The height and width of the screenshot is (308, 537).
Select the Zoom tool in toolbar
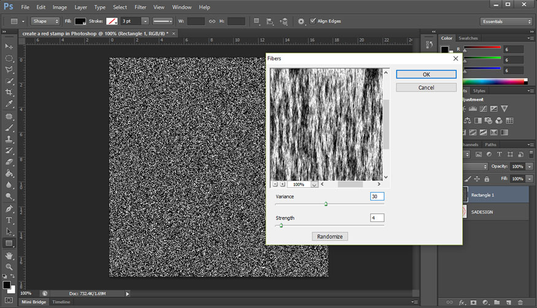pos(9,267)
